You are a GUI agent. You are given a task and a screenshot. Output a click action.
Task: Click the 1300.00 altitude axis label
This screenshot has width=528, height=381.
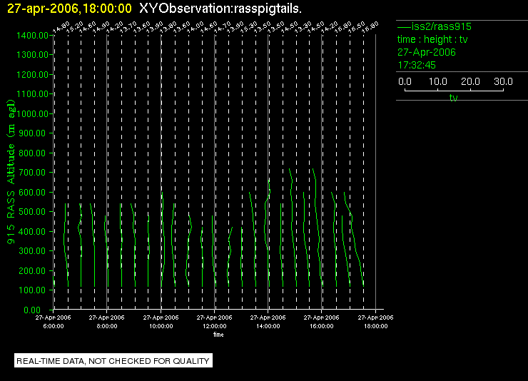click(x=32, y=54)
